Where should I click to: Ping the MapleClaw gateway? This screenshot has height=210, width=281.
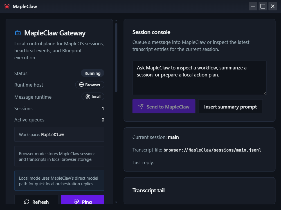pos(83,200)
